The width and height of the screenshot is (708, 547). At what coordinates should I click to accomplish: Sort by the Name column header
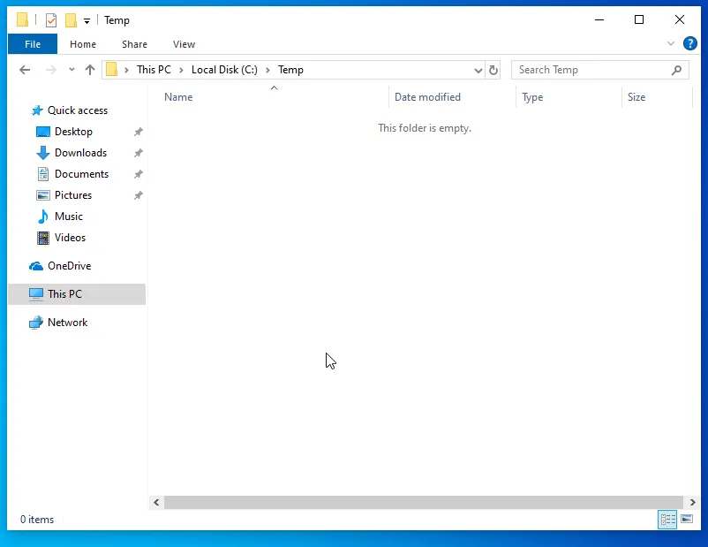(178, 97)
